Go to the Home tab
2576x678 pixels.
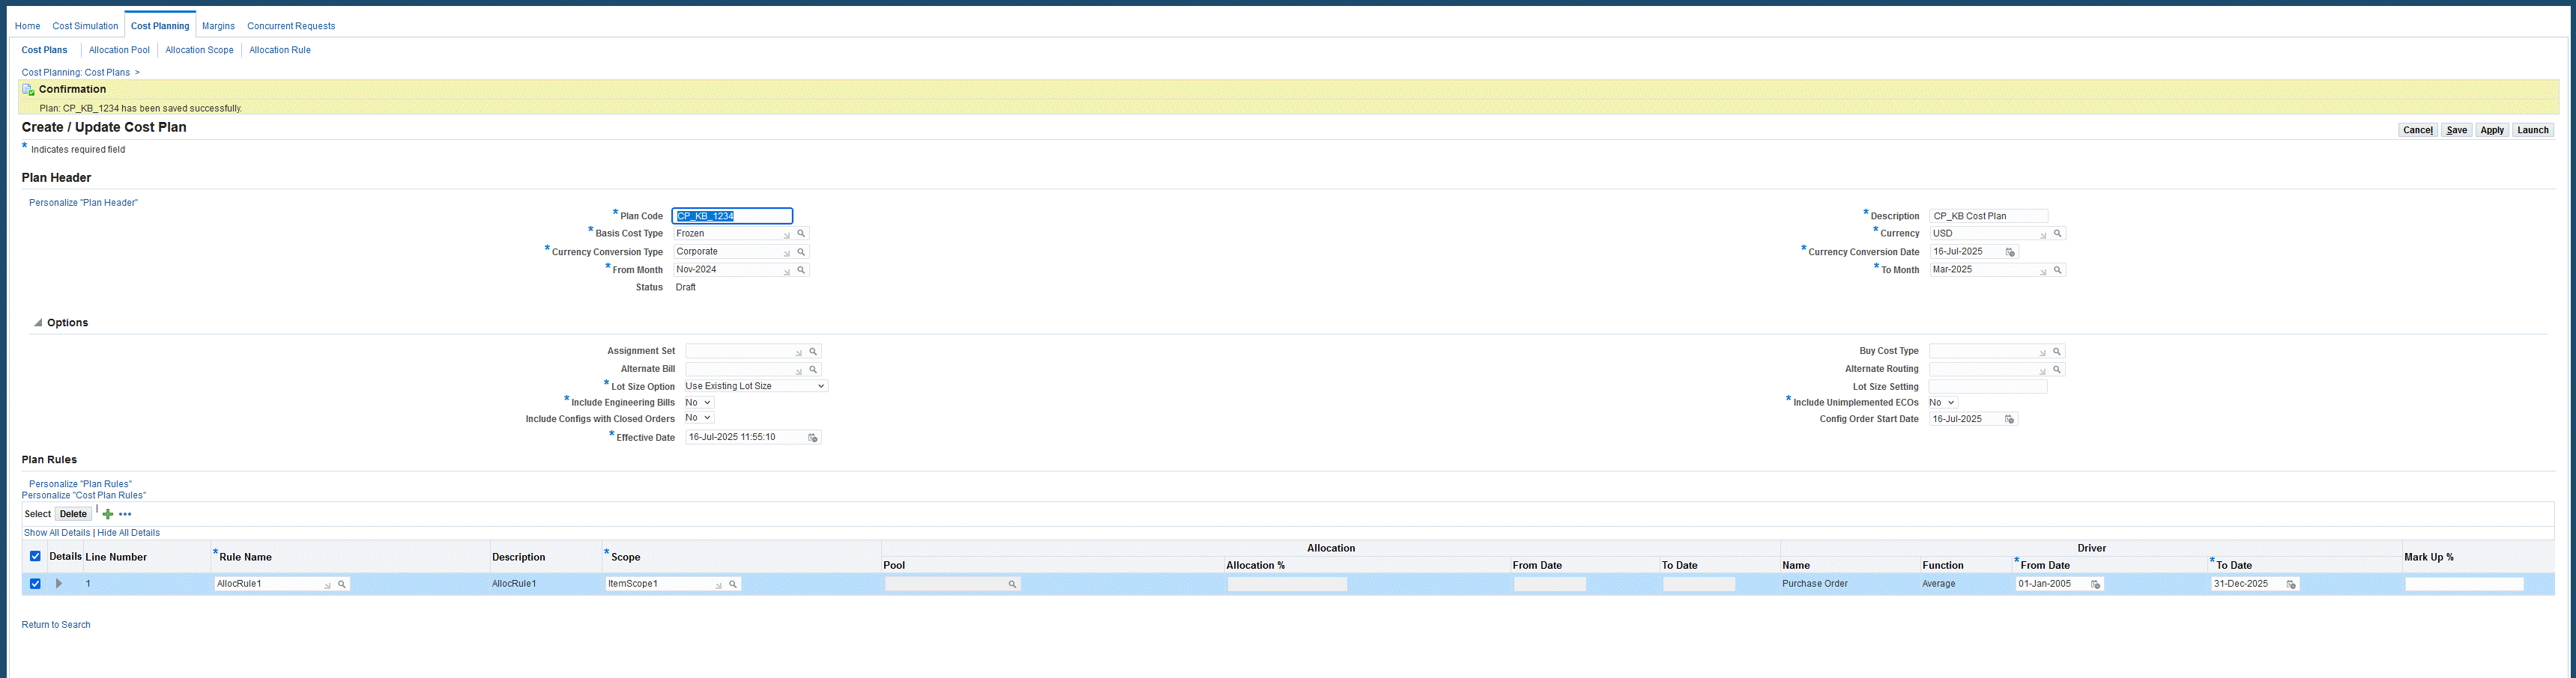click(27, 26)
